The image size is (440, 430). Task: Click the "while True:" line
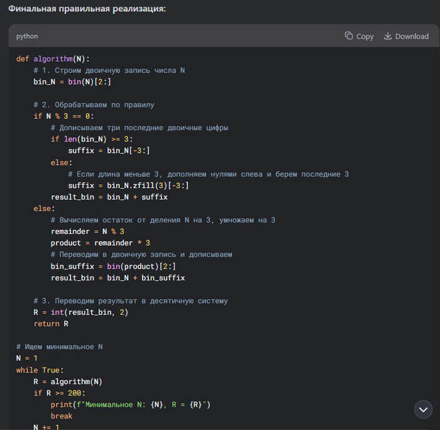tap(40, 370)
